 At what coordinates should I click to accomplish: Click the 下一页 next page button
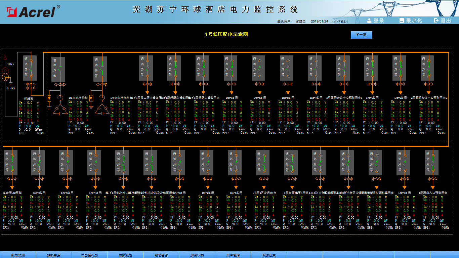click(361, 35)
